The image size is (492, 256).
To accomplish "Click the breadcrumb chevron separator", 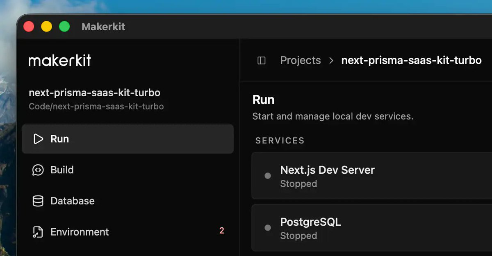I will [x=331, y=61].
